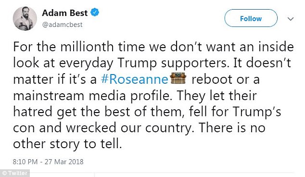Click the couch emoji after #Roseanne

pyautogui.click(x=178, y=78)
